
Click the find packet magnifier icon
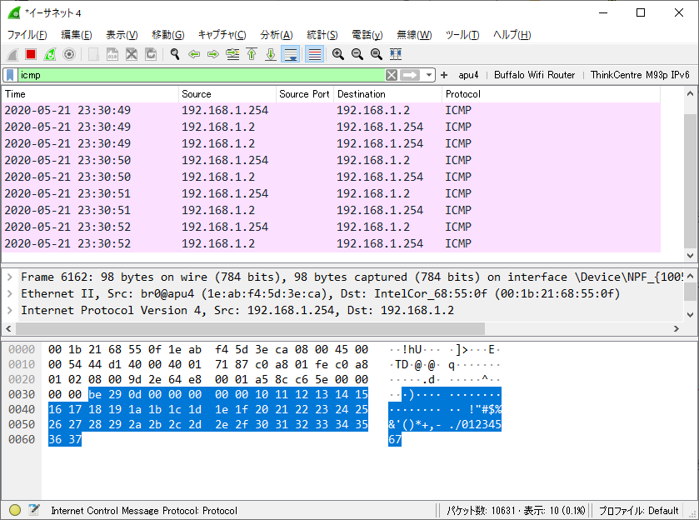(175, 54)
